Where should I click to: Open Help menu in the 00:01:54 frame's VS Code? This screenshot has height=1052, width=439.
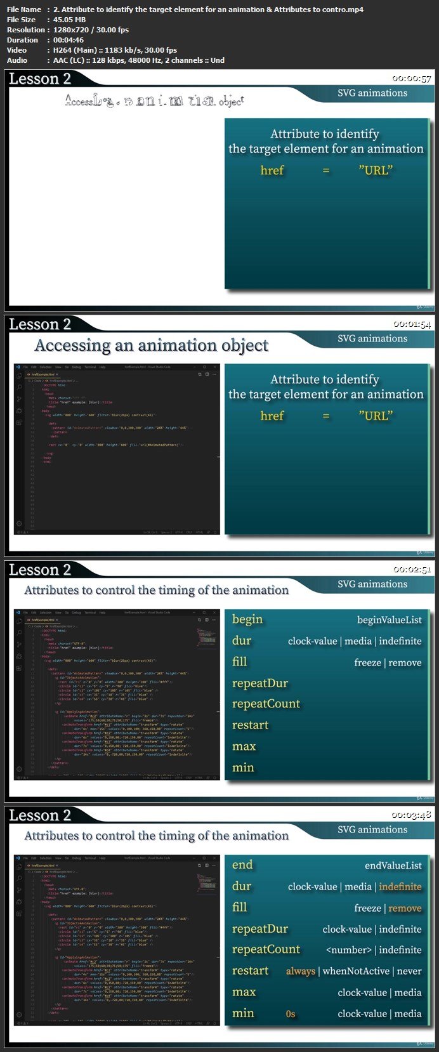point(102,367)
